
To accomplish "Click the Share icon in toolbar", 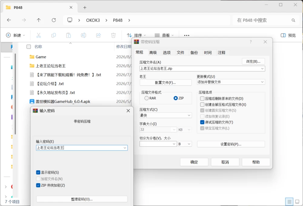I will [x=98, y=35].
